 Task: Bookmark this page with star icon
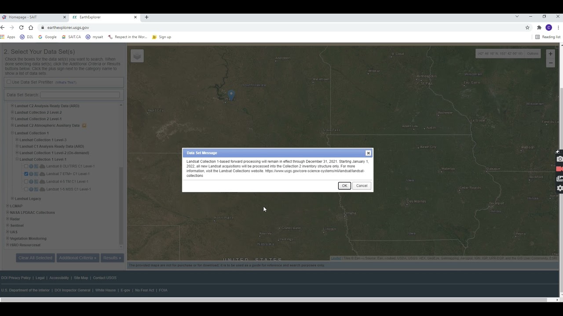click(527, 27)
